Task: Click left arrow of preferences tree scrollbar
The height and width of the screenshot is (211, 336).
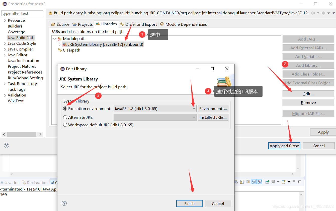Action: pos(4,134)
